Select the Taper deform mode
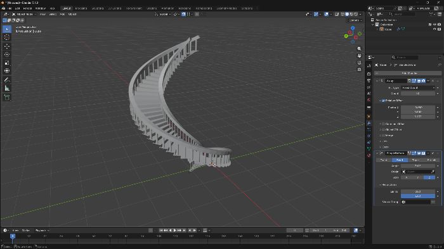This screenshot has height=249, width=444. coord(415,160)
